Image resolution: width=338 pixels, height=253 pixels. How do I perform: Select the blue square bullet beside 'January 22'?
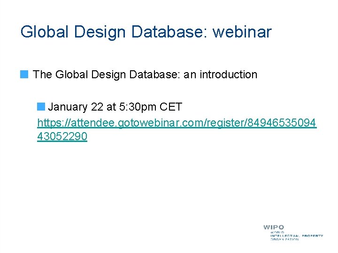(41, 106)
